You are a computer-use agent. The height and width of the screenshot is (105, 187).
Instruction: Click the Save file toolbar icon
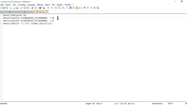[x=4, y=8]
